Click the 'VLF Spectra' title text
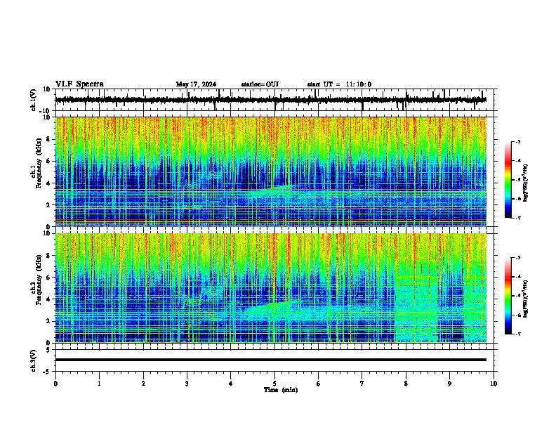The image size is (556, 430). coord(79,84)
